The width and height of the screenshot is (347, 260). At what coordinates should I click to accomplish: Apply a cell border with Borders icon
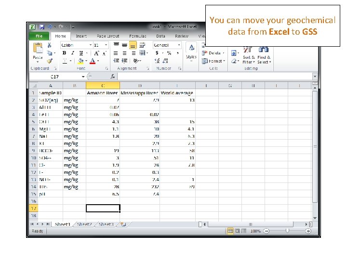tap(65, 61)
